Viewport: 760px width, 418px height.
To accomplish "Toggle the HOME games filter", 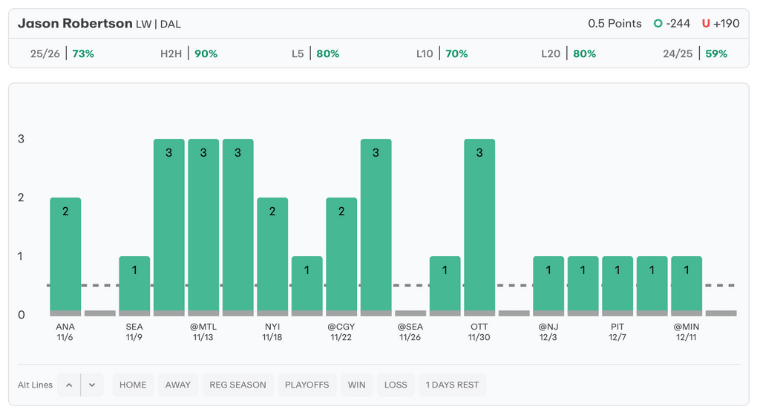I will pyautogui.click(x=133, y=385).
